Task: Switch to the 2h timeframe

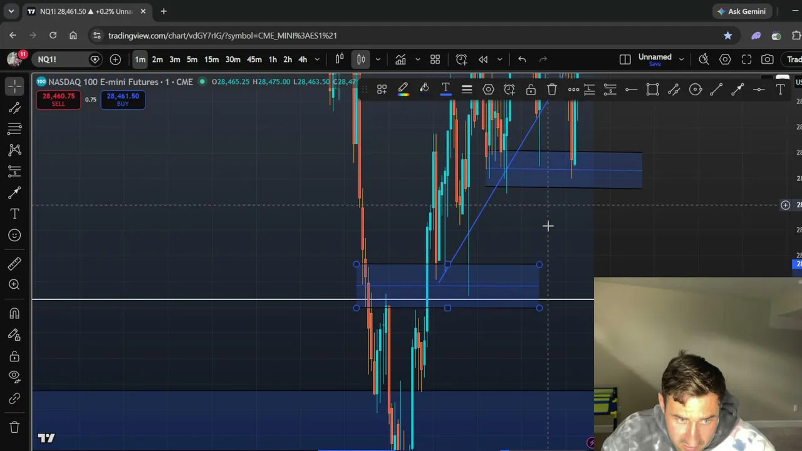Action: coord(288,60)
